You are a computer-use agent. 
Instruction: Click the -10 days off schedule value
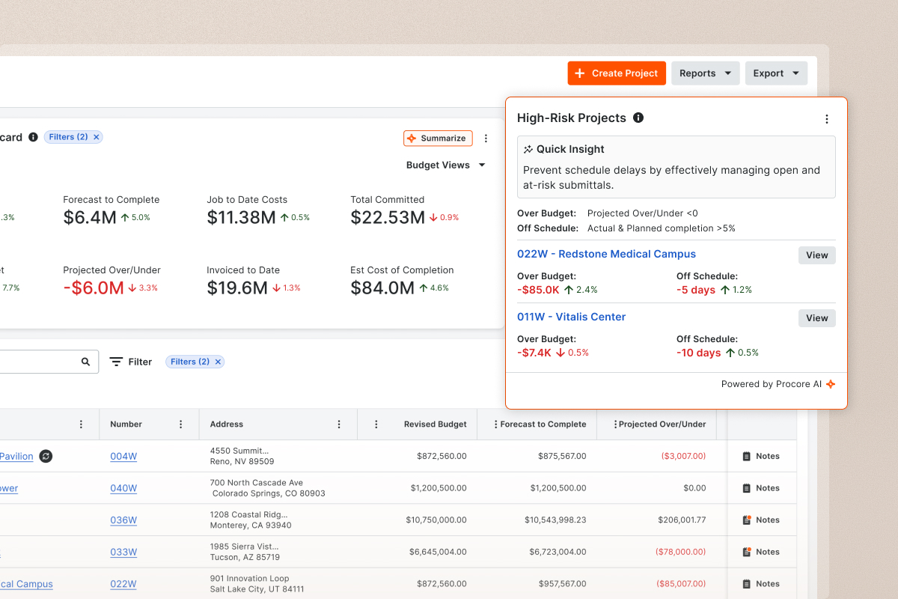pos(698,353)
